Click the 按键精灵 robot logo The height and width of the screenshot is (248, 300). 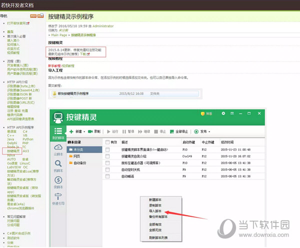[58, 117]
